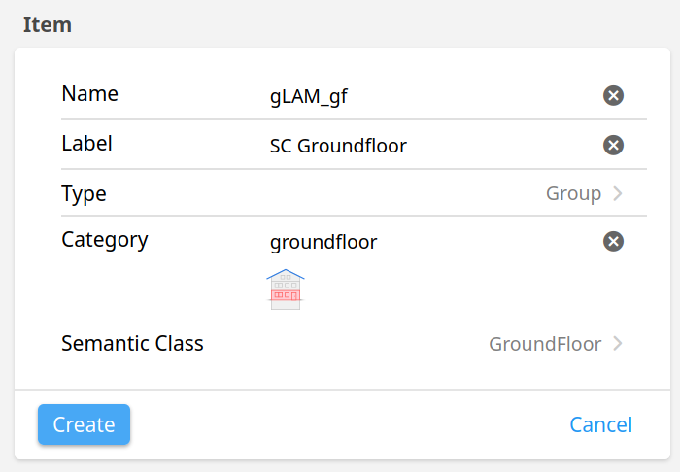The height and width of the screenshot is (472, 680).
Task: Focus the Label input reading SC Groundfloor
Action: click(433, 146)
